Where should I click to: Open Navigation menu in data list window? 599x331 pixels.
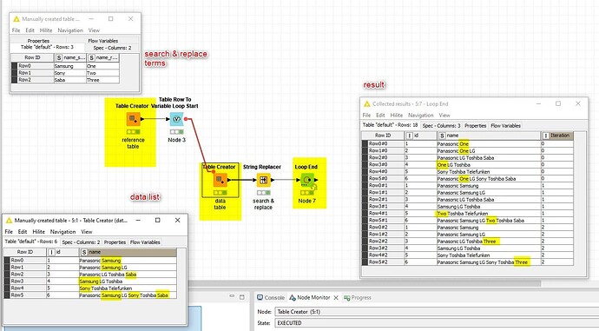pyautogui.click(x=63, y=232)
